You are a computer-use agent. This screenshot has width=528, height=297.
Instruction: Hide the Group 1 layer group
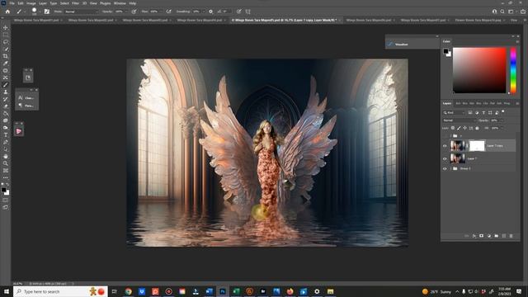tap(445, 168)
